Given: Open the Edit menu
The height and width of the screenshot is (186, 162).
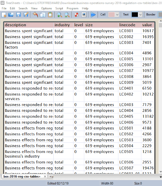Looking at the screenshot, I should (12, 8).
